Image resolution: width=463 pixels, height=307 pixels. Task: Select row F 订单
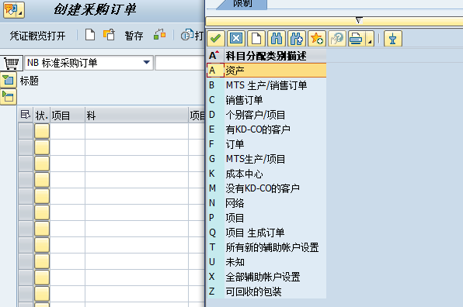tap(266, 144)
